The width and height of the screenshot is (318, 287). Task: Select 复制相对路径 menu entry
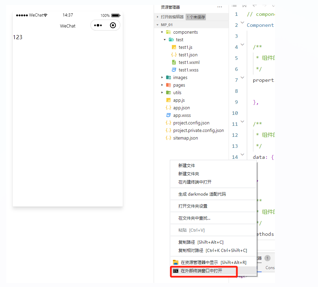pos(213,251)
